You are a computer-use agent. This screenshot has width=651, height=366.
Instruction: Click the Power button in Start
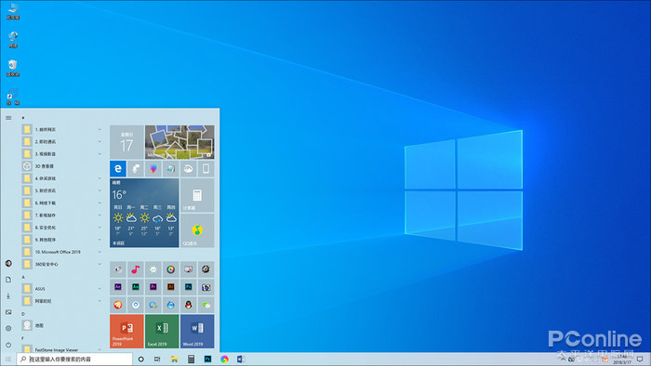pyautogui.click(x=8, y=345)
